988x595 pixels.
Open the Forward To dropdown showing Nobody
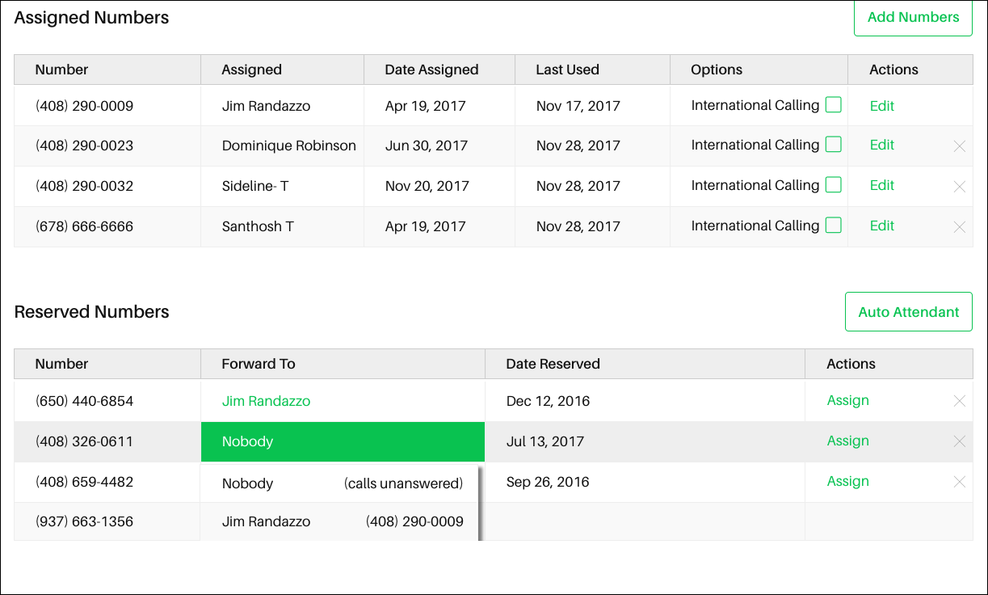coord(343,441)
